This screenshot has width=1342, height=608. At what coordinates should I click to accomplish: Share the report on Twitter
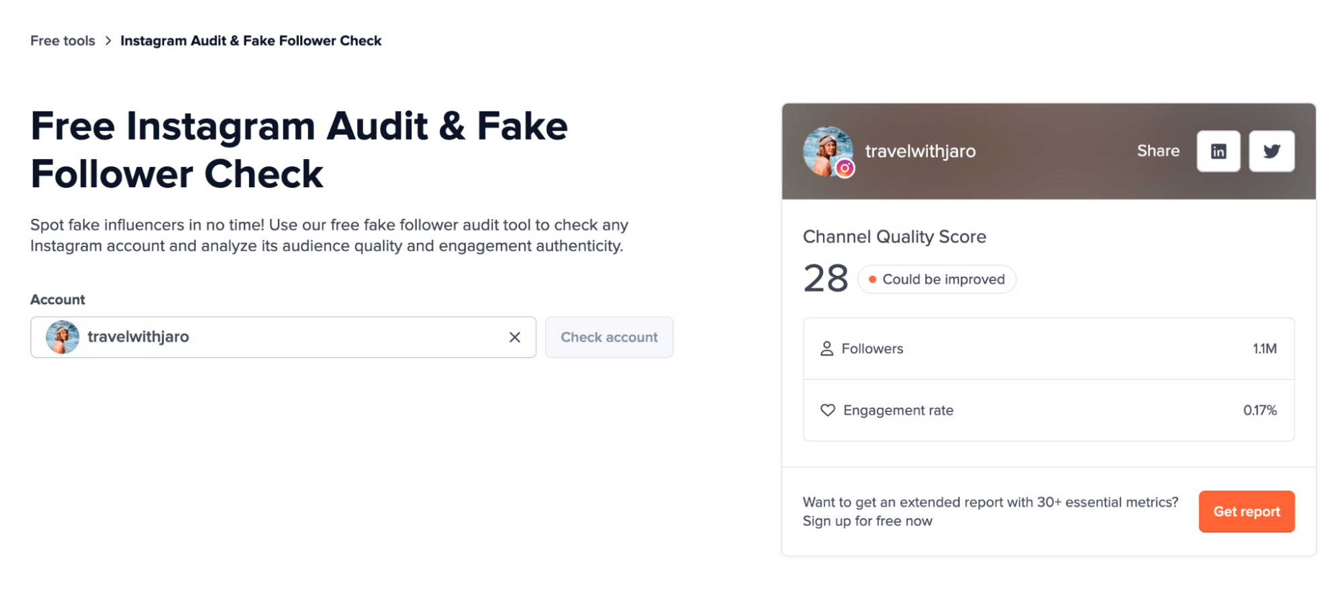pyautogui.click(x=1271, y=152)
